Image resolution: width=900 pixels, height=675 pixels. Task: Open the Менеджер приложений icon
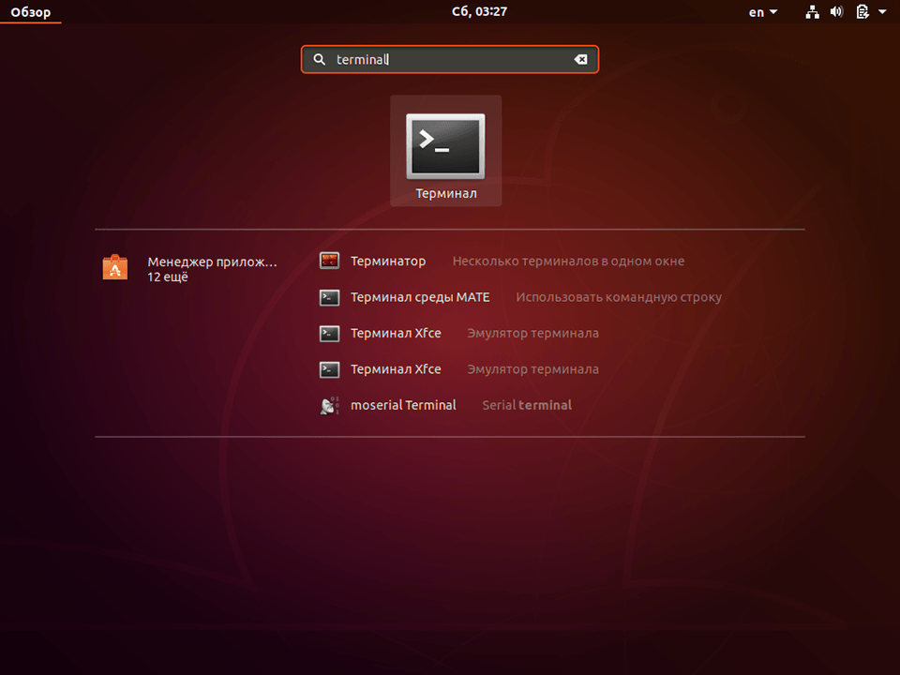[x=114, y=267]
